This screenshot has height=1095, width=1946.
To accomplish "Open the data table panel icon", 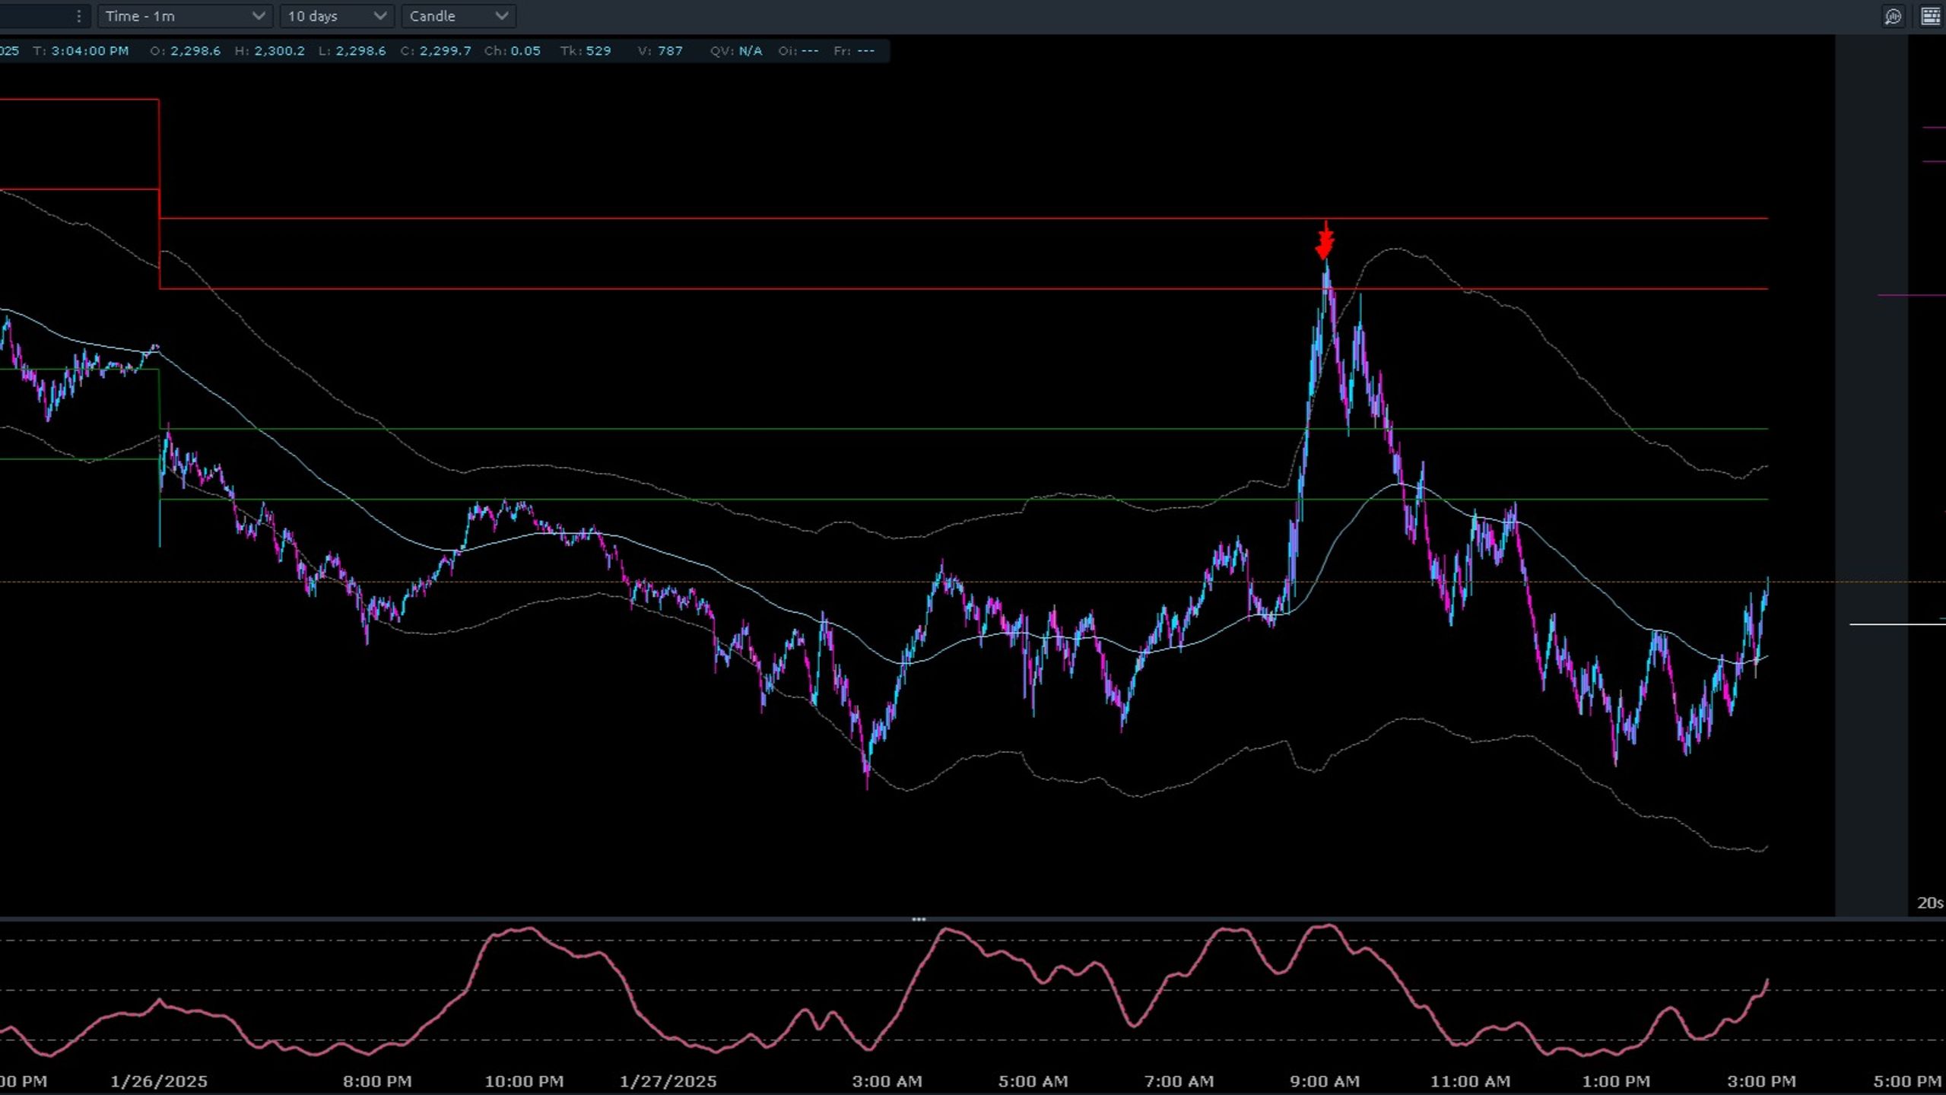I will pyautogui.click(x=1930, y=16).
